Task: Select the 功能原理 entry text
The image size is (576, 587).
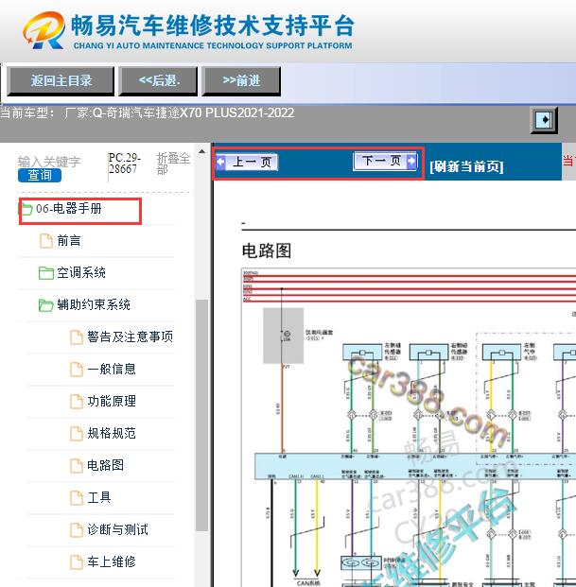Action: pyautogui.click(x=112, y=402)
